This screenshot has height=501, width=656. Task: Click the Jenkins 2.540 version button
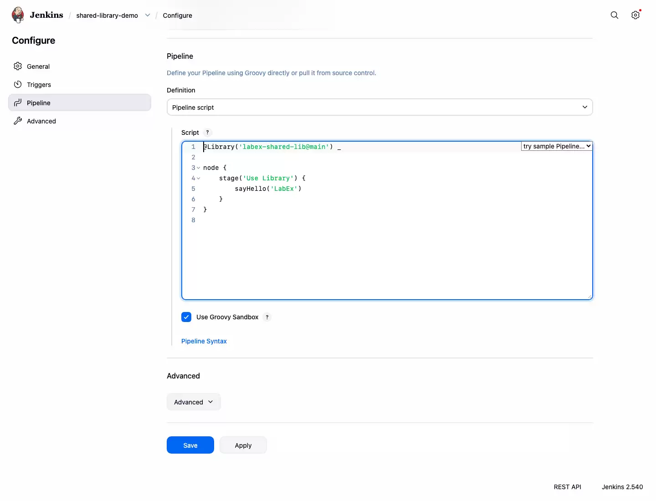point(622,487)
